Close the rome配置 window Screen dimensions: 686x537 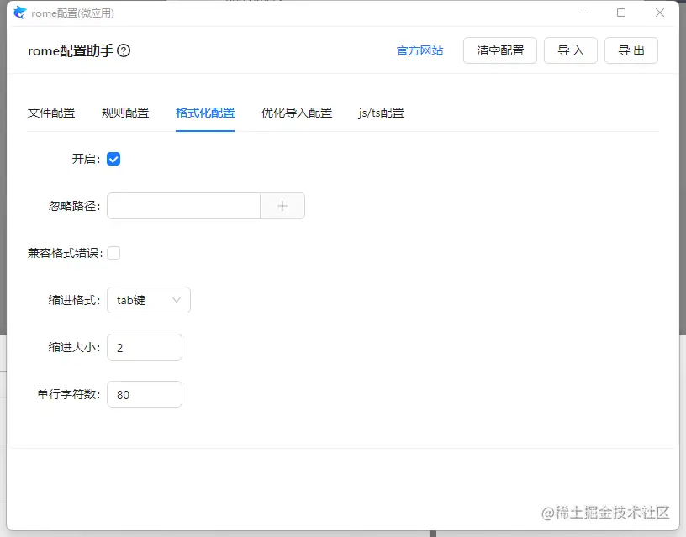click(x=660, y=13)
